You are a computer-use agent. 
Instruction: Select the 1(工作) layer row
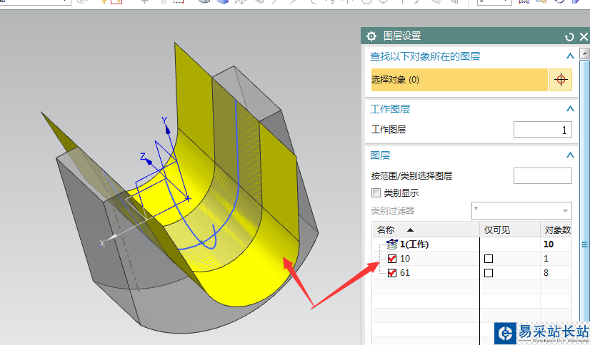coord(472,244)
